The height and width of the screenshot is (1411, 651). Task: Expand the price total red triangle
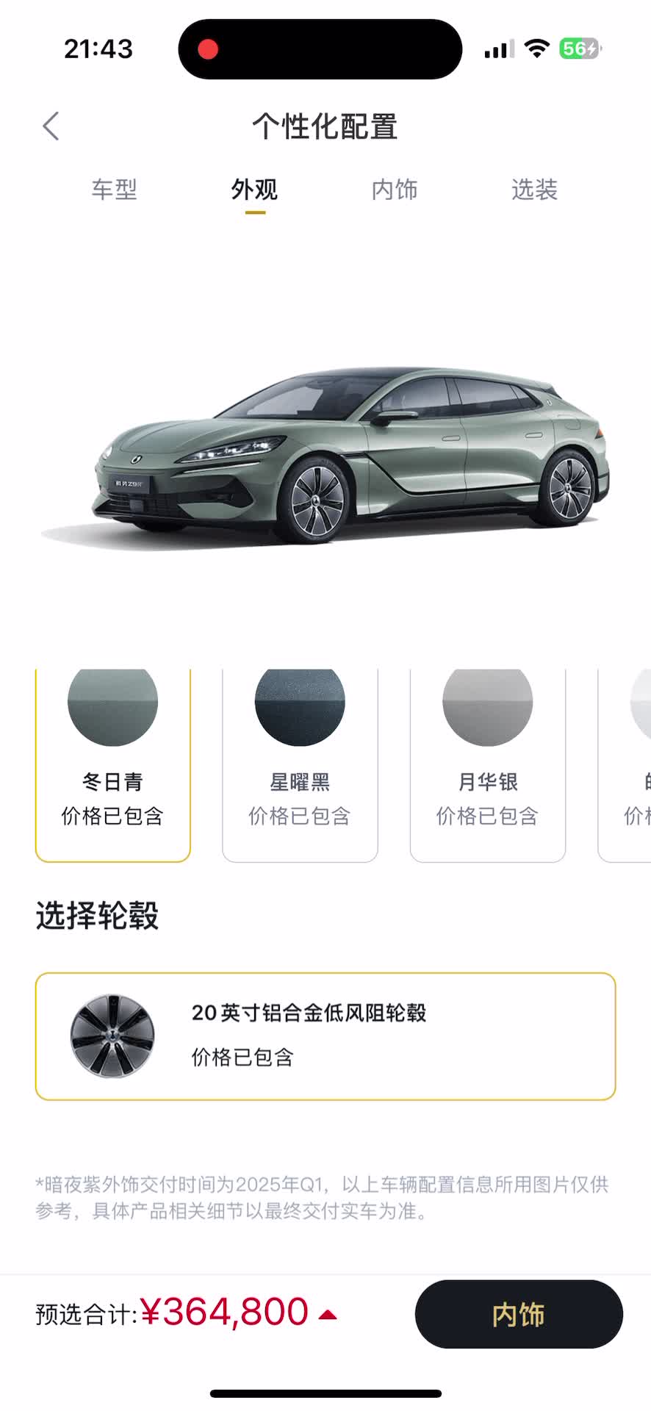click(x=328, y=1315)
